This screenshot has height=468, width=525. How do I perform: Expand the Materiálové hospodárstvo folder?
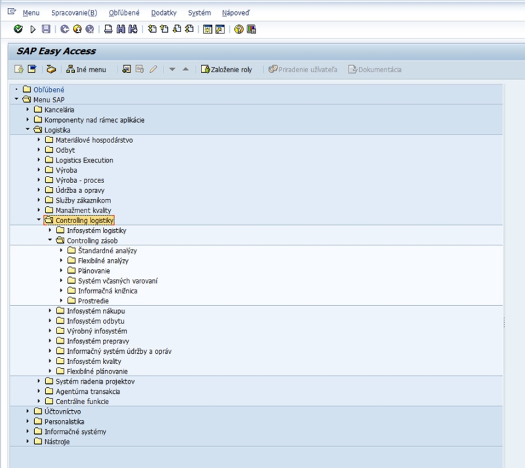point(39,140)
